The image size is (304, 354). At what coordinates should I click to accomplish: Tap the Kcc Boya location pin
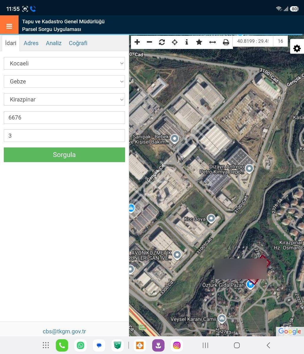[211, 219]
